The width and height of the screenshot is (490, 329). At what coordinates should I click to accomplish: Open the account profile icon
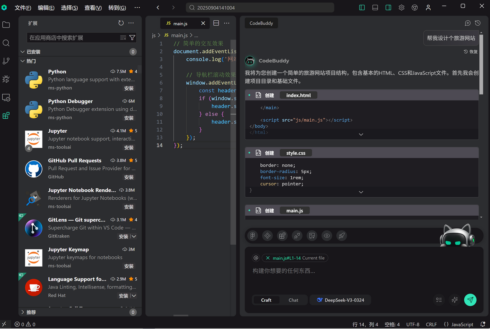tap(428, 8)
